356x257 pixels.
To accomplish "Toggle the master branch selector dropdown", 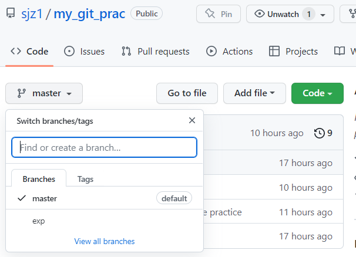I will tap(44, 93).
